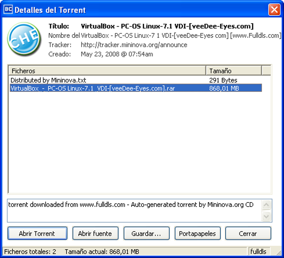Close the Detalles del Torrent window
The height and width of the screenshot is (258, 284).
(x=274, y=9)
